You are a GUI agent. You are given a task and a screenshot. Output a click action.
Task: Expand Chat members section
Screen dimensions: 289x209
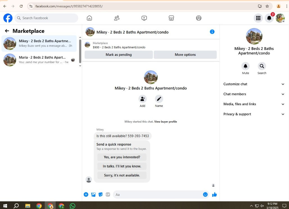click(254, 94)
